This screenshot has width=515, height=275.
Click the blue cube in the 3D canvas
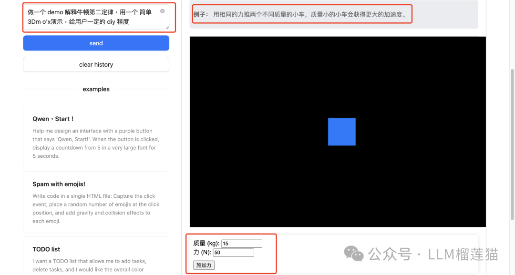click(x=341, y=132)
